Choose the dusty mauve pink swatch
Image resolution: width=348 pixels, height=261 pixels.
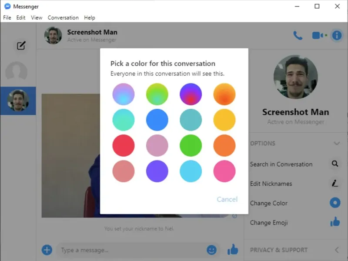click(157, 146)
